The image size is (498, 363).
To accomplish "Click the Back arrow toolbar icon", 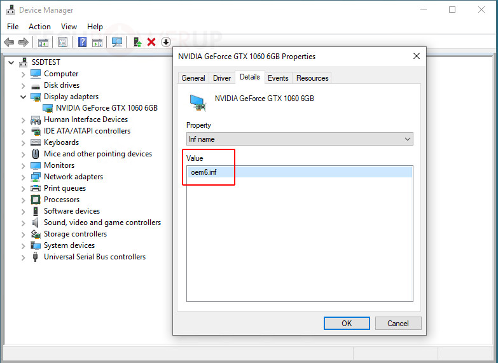I will click(9, 43).
